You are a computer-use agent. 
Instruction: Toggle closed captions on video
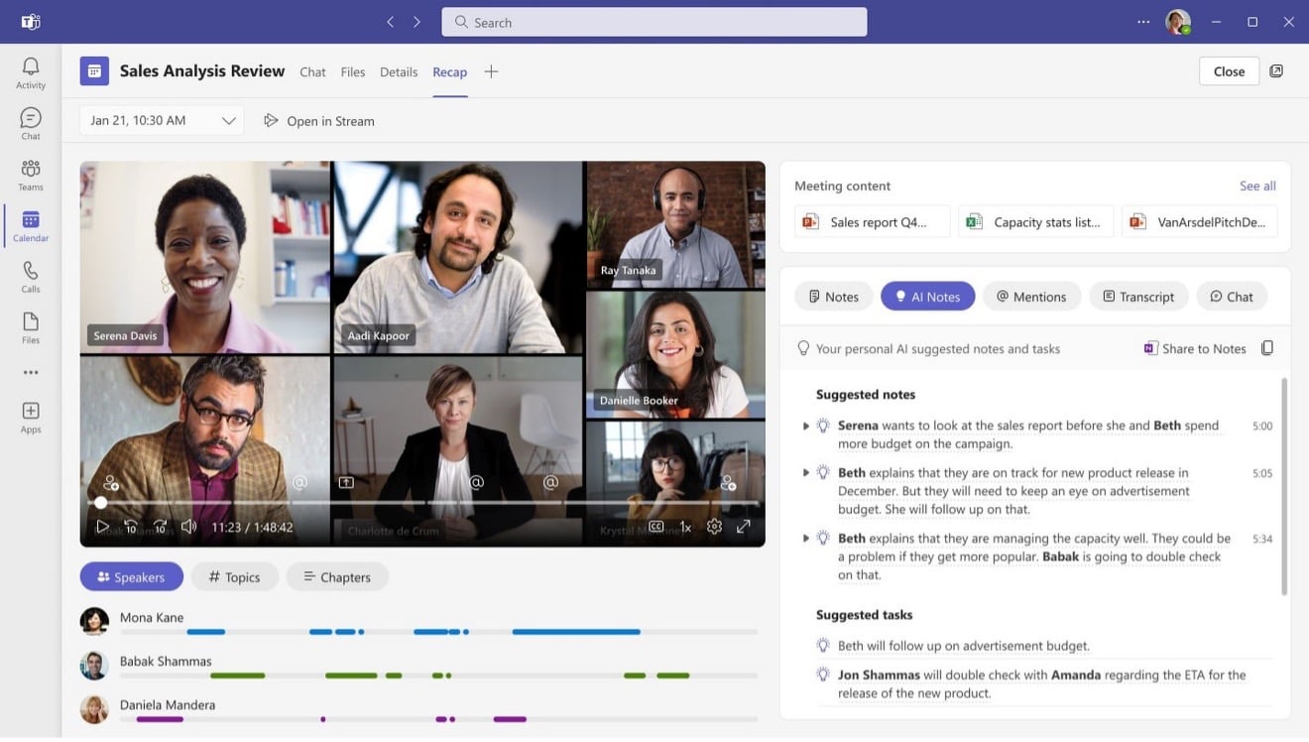click(656, 527)
